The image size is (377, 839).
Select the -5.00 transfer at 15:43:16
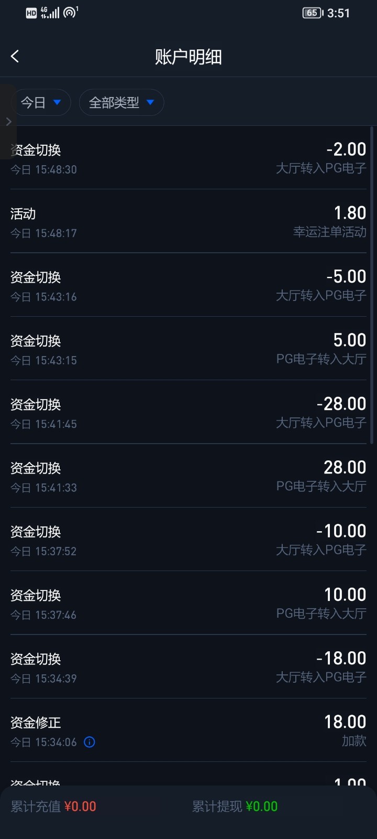pyautogui.click(x=188, y=285)
